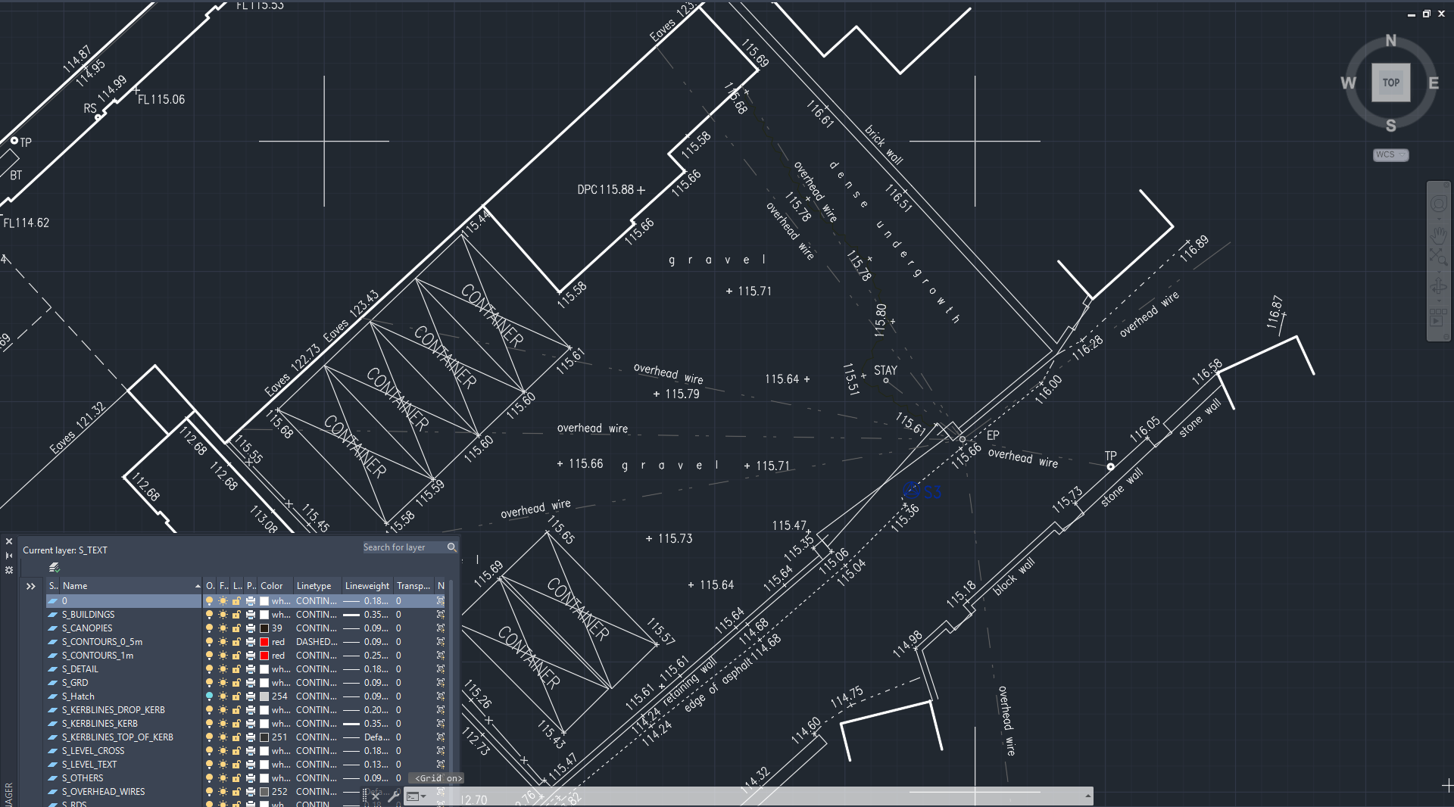Image resolution: width=1454 pixels, height=807 pixels.
Task: Activate the Pan hand tool
Action: 1438,234
